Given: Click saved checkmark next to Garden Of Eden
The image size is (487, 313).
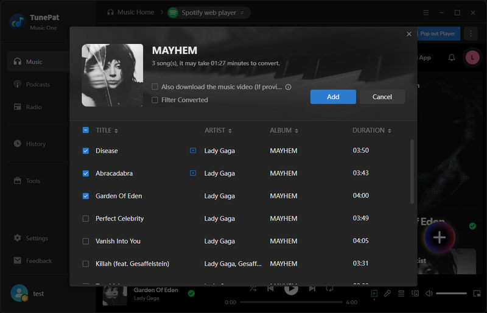Looking at the screenshot, I should [x=191, y=294].
